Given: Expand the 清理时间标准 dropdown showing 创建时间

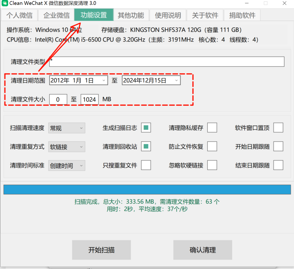Looking at the screenshot, I should point(66,165).
